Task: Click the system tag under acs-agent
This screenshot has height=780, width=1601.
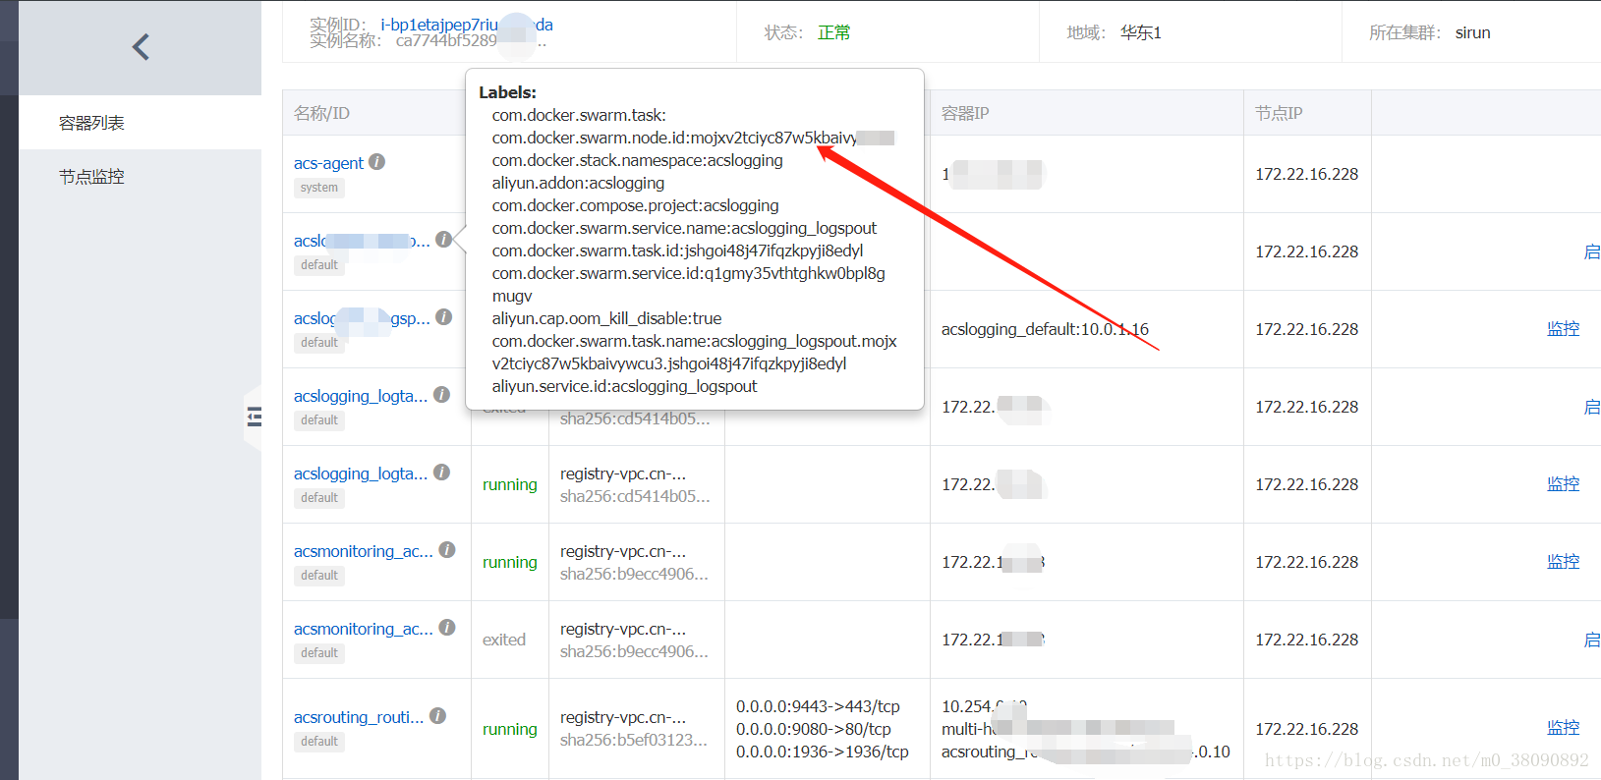Action: pyautogui.click(x=319, y=188)
